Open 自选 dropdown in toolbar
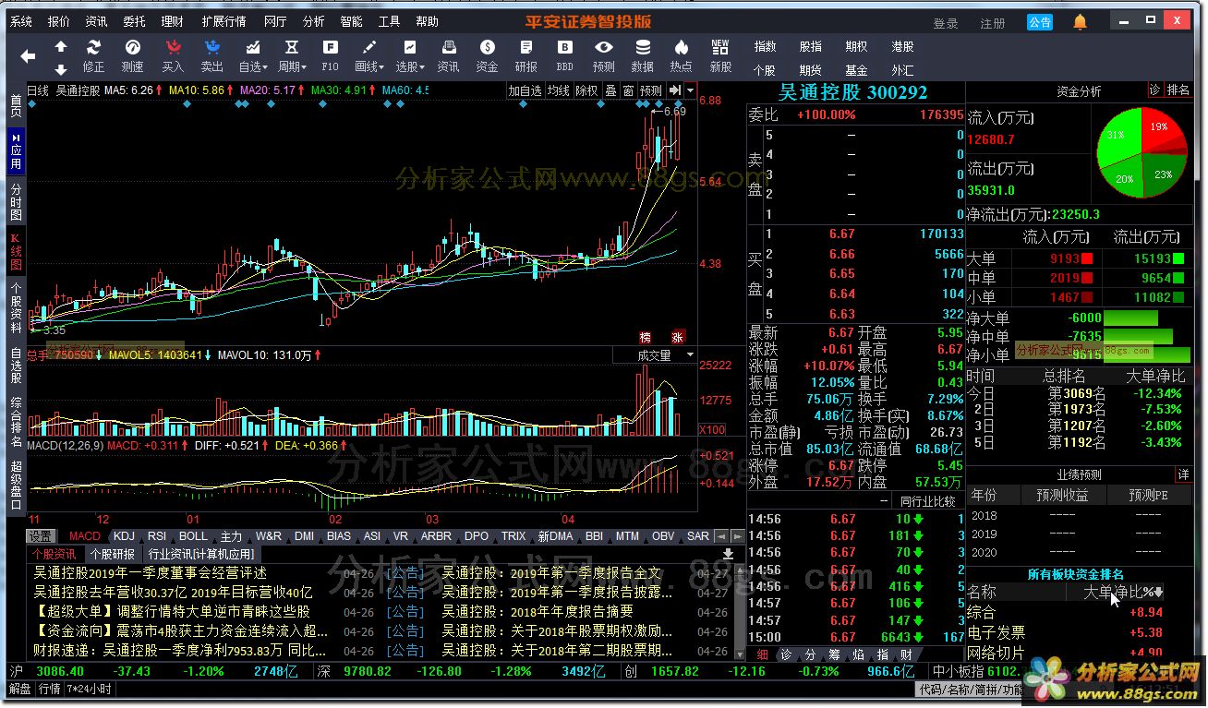1208x708 pixels. 253,55
